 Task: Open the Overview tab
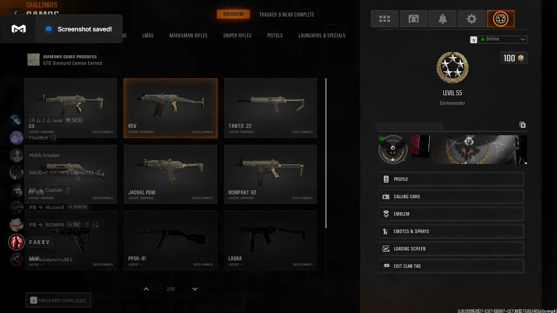(x=233, y=14)
